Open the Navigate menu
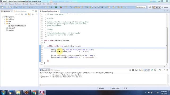Image resolution: width=170 pixels, height=95 pixels. point(25,4)
